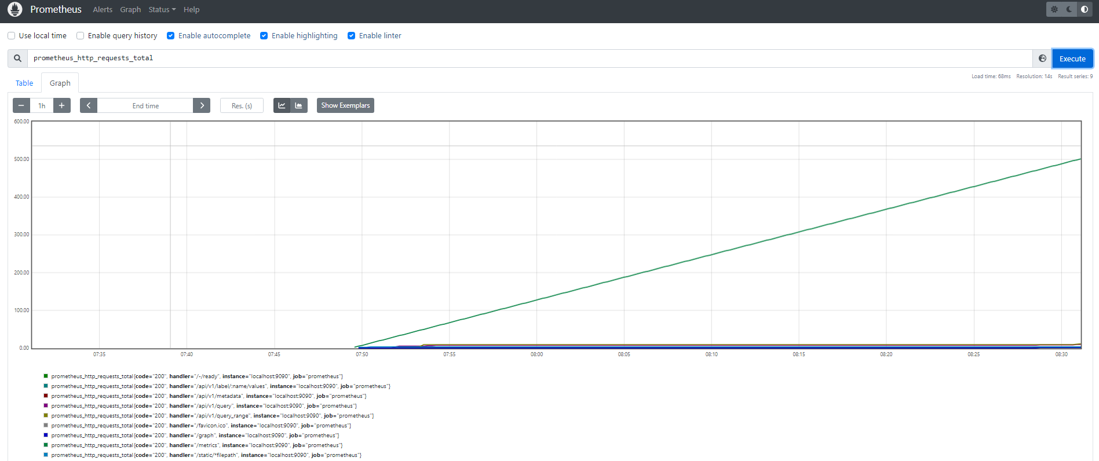
Task: Show unstacked line graph
Action: (282, 105)
